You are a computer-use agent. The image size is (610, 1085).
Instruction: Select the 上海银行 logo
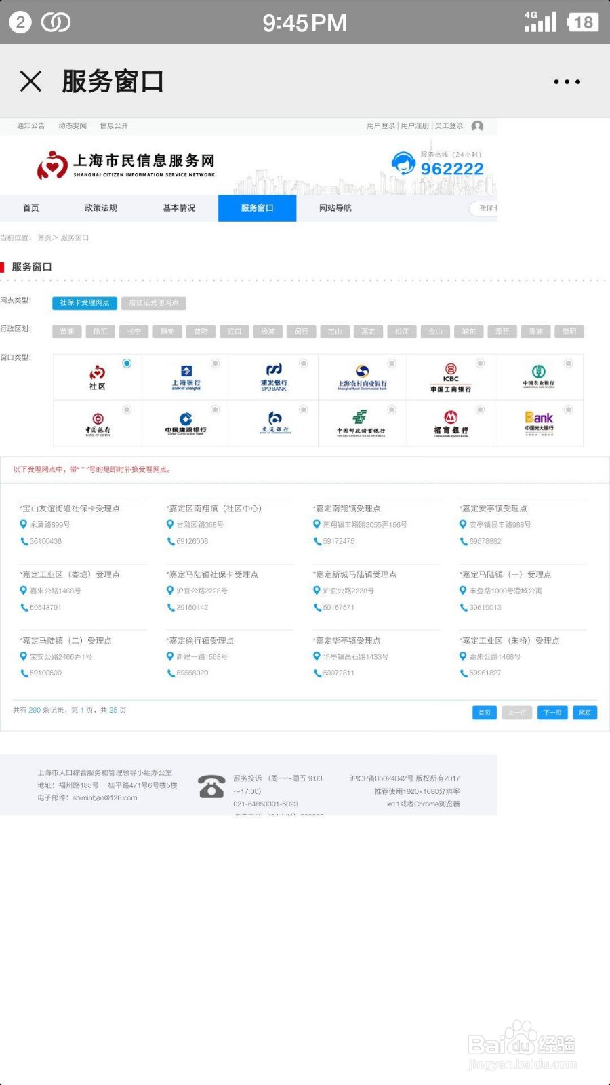pyautogui.click(x=186, y=378)
